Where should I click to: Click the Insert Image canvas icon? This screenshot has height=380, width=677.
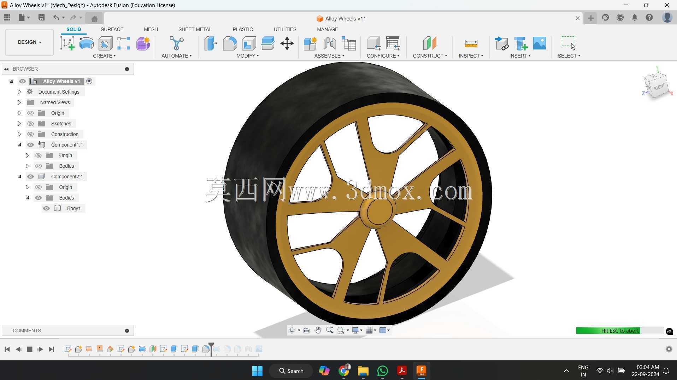[x=539, y=43]
